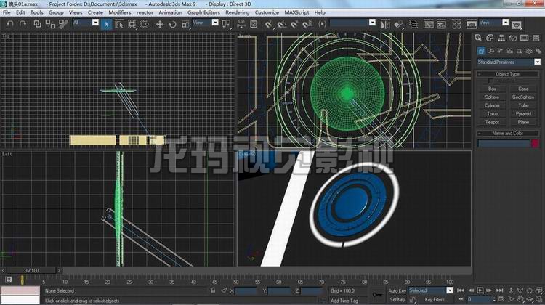Click the Redo arrow icon
This screenshot has width=545, height=305.
(23, 24)
